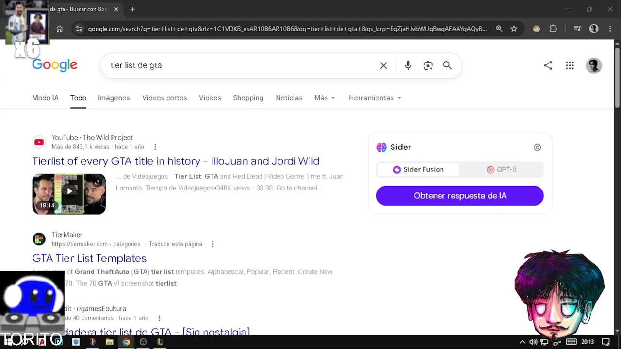Click Chrome icon in taskbar
The width and height of the screenshot is (621, 349).
tap(126, 342)
